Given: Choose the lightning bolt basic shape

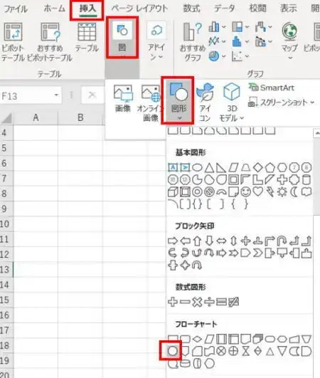Looking at the screenshot, I should (270, 192).
